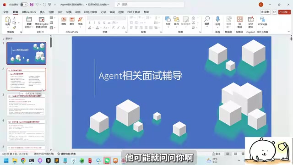Expand the customize quick access toolbar arrow
293x165 pixels.
pyautogui.click(x=55, y=5)
